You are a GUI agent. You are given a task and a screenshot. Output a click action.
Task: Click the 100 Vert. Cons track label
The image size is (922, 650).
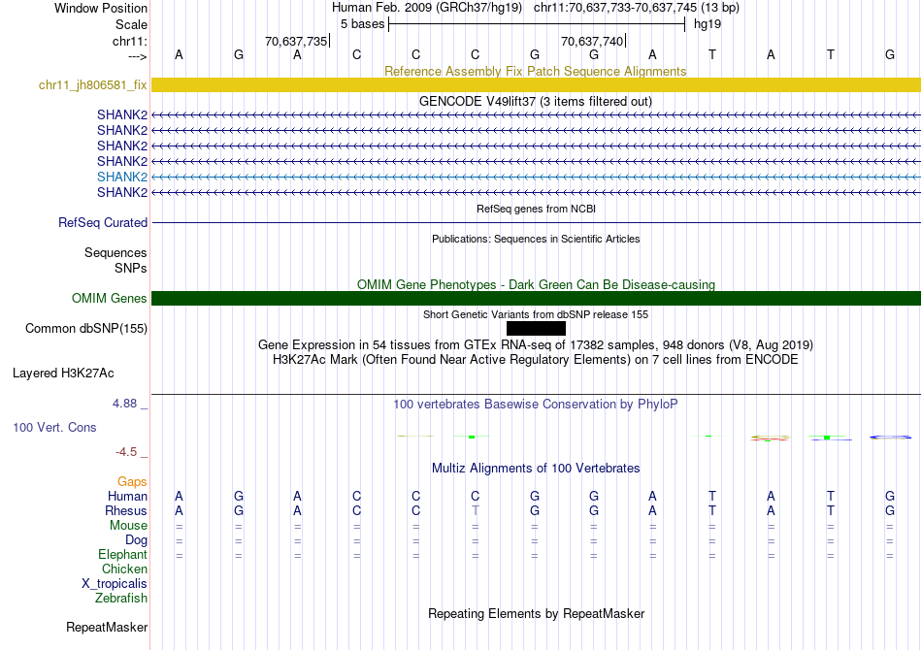(54, 428)
